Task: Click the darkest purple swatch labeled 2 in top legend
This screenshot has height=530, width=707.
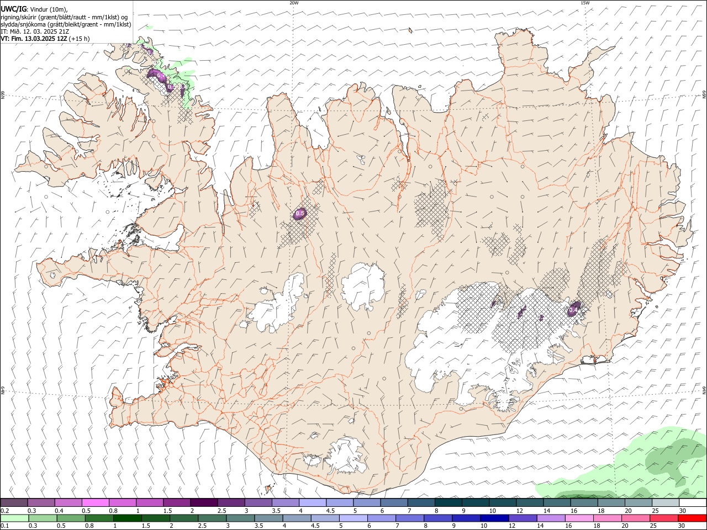Action: [x=203, y=502]
